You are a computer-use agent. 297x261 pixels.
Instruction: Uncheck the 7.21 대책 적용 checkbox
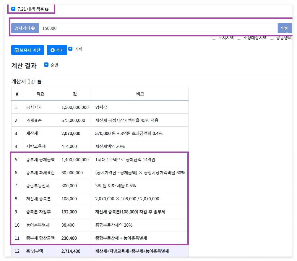coord(13,9)
